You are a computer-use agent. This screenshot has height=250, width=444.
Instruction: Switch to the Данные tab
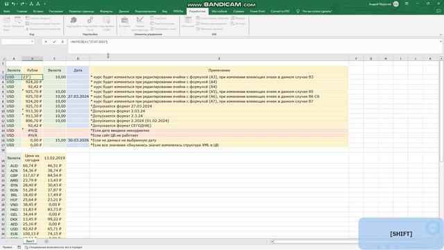click(123, 11)
